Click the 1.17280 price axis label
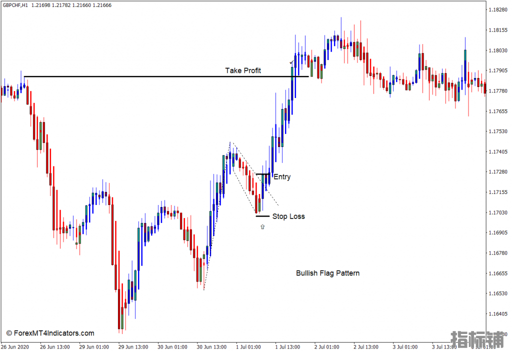The height and width of the screenshot is (352, 512). click(498, 172)
